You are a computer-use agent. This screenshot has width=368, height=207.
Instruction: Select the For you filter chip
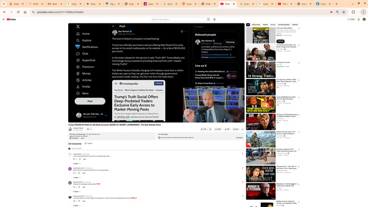273,25
